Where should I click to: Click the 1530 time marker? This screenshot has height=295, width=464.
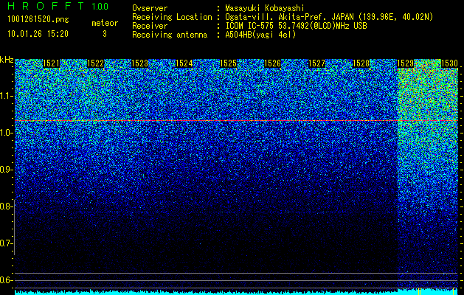click(x=449, y=63)
